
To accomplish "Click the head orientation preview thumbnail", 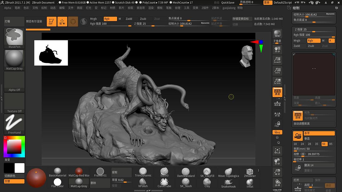I will coord(246,56).
